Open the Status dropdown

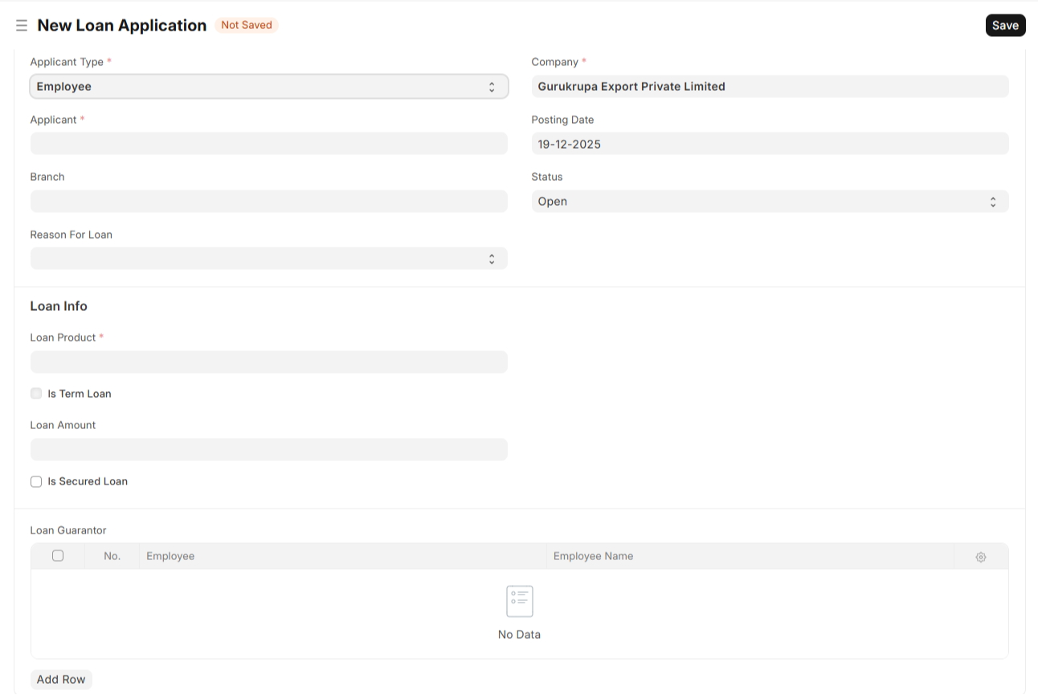[770, 202]
